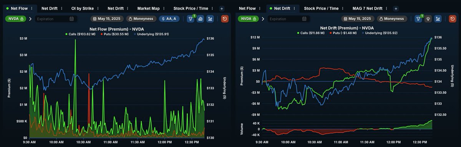Toggle the locked NVDA ticker pill in Net Drift panel
461x147 pixels.
tap(248, 18)
